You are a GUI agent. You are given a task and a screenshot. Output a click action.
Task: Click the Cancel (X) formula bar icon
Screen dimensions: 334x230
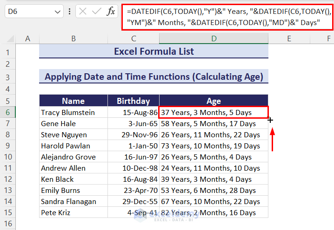point(83,12)
